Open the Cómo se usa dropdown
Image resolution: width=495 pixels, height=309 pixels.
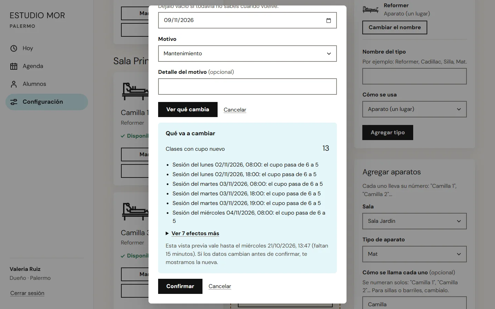[415, 109]
